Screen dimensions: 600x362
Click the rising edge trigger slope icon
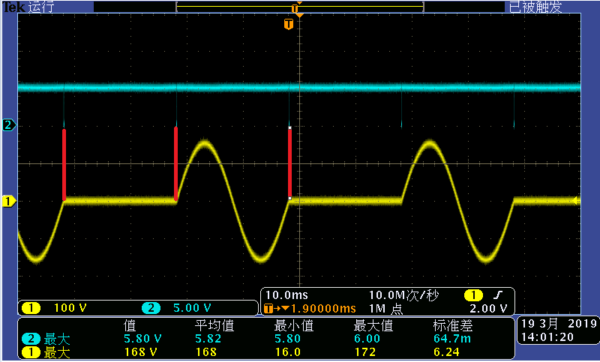click(x=498, y=295)
